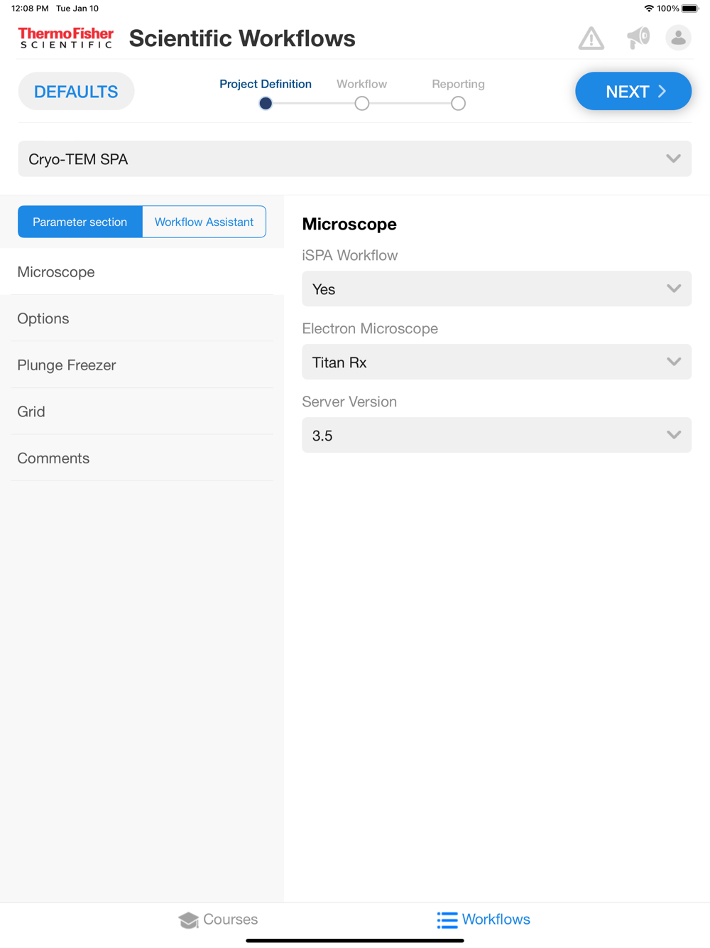The width and height of the screenshot is (710, 948).
Task: Tap the battery indicator in status bar
Action: (x=690, y=9)
